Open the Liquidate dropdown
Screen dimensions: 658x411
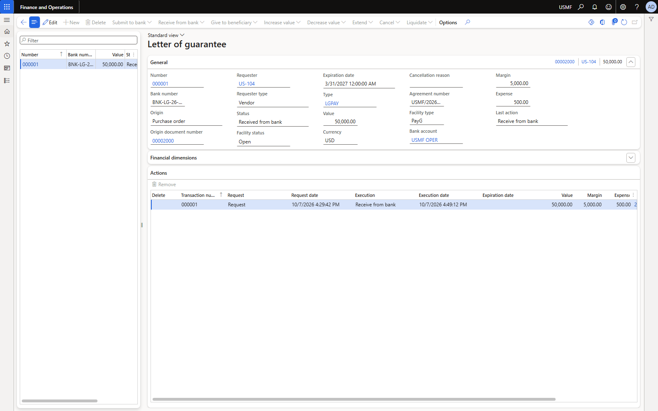coord(419,22)
